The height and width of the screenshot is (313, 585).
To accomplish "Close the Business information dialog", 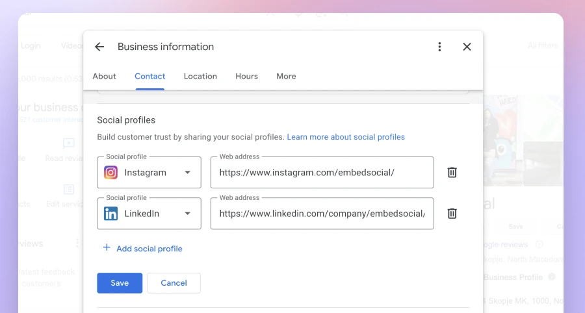I will [467, 47].
